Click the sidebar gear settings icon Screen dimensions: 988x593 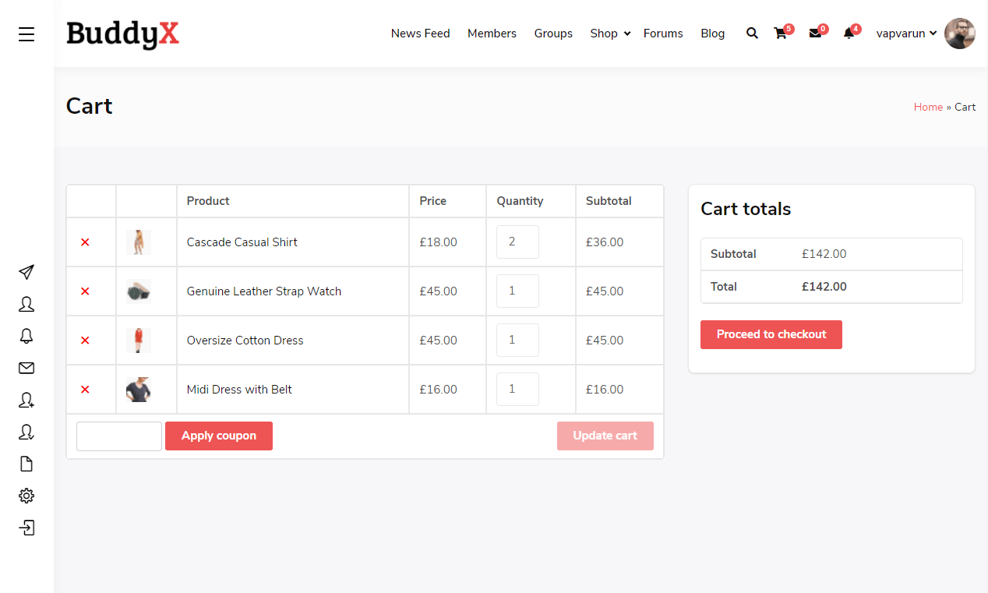(x=26, y=496)
